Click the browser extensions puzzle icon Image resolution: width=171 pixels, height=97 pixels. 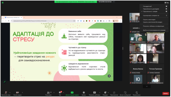[x=109, y=21]
